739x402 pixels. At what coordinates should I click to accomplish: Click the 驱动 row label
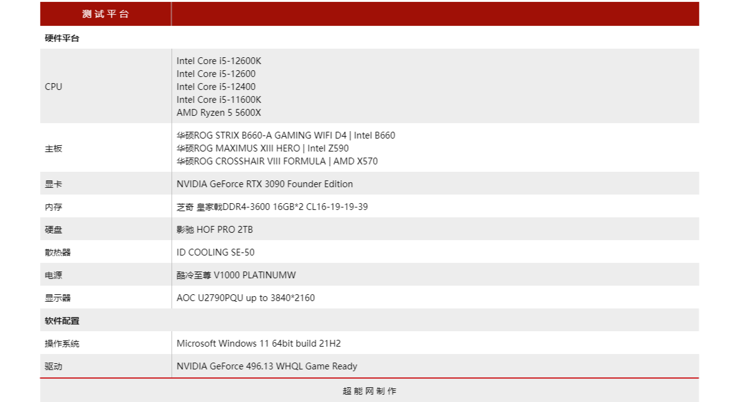tap(54, 366)
